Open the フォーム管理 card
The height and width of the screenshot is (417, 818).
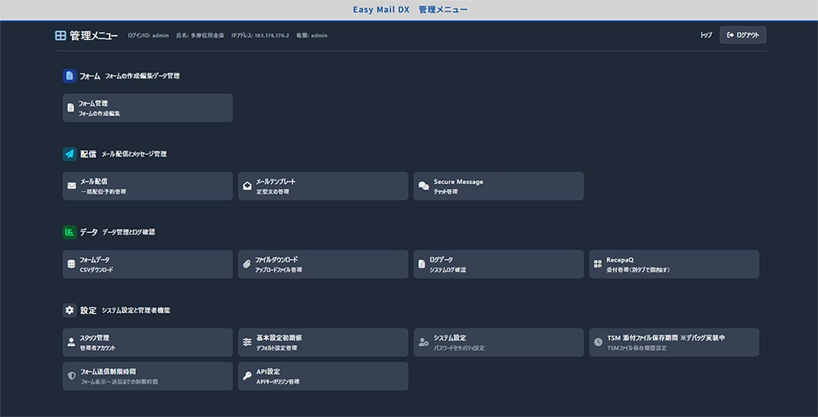[147, 108]
